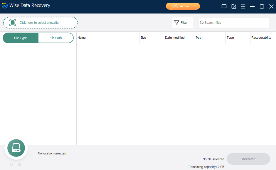Minimize the Wise Data Recovery window

(253, 6)
